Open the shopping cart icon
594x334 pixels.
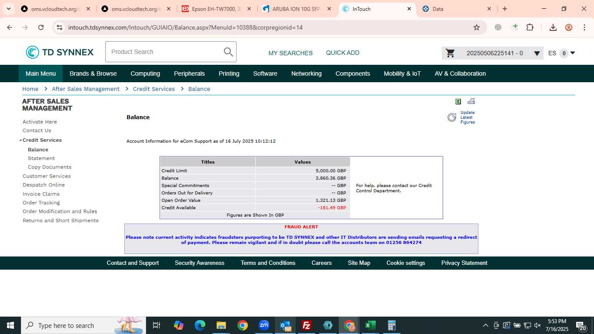(451, 53)
